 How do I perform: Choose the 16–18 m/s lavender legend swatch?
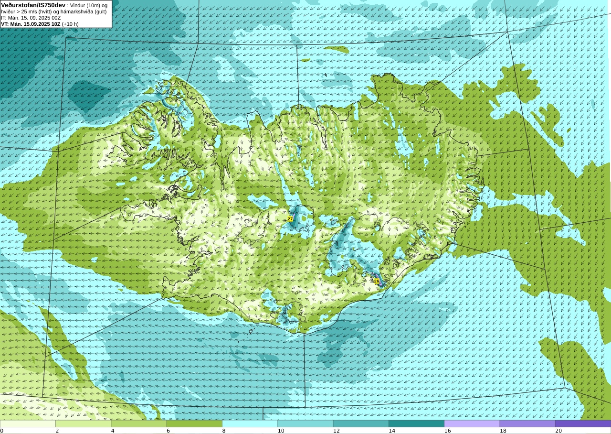pyautogui.click(x=472, y=423)
